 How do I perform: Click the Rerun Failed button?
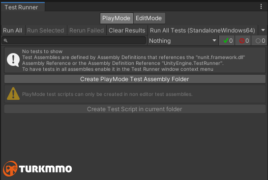click(x=87, y=30)
